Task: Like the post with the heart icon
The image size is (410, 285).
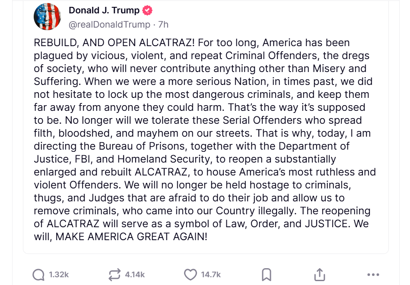Action: point(191,274)
